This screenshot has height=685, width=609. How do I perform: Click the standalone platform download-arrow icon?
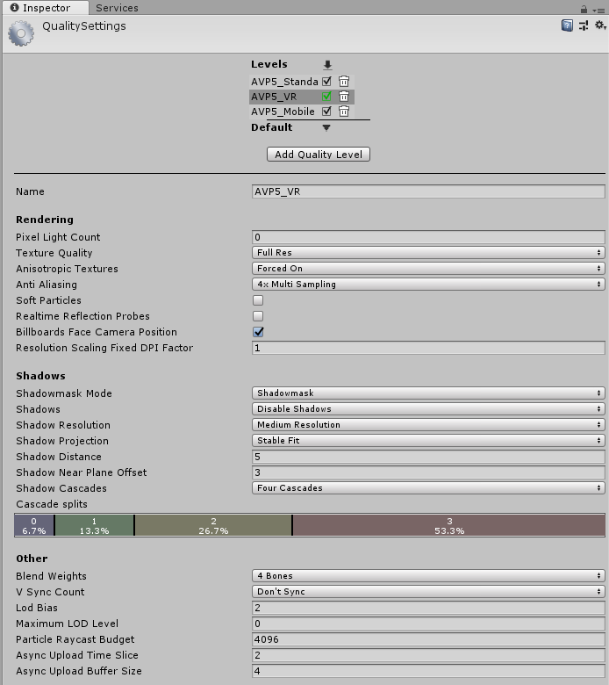(327, 65)
